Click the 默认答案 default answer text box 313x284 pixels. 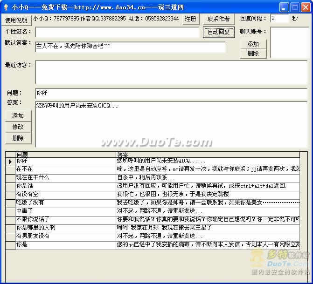pyautogui.click(x=130, y=47)
